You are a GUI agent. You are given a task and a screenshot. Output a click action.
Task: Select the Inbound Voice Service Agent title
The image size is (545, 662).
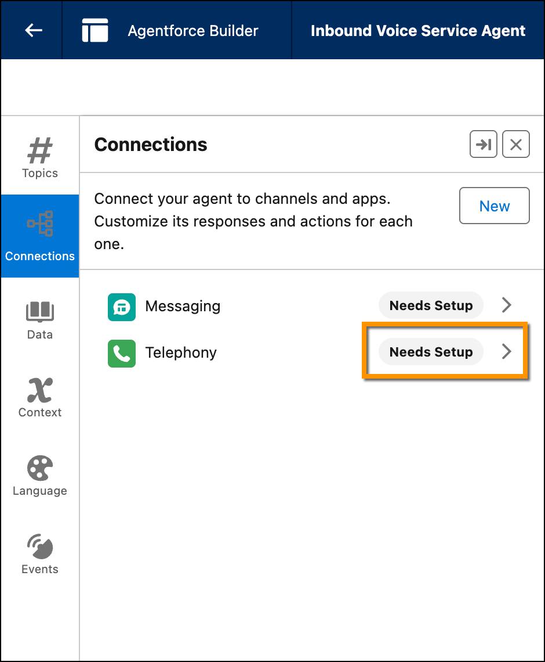coord(417,30)
